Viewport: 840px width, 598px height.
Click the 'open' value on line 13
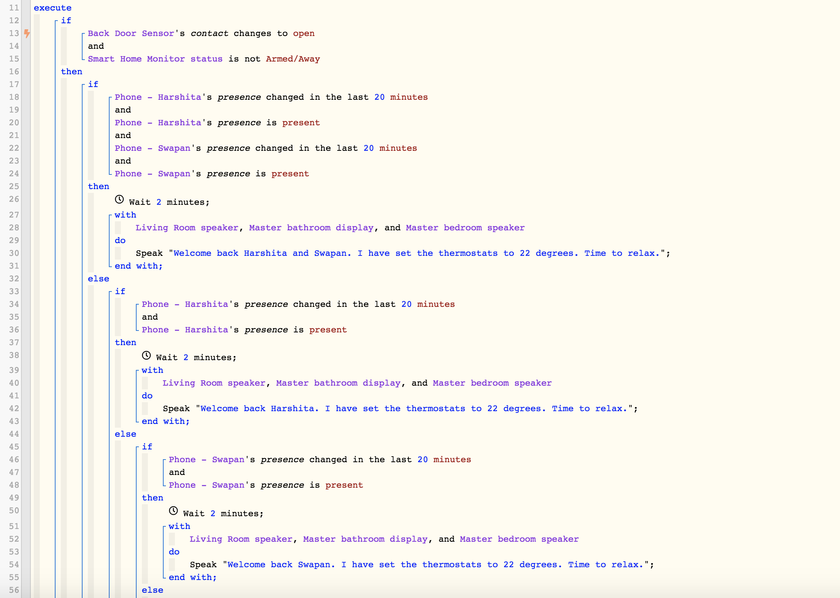click(304, 33)
